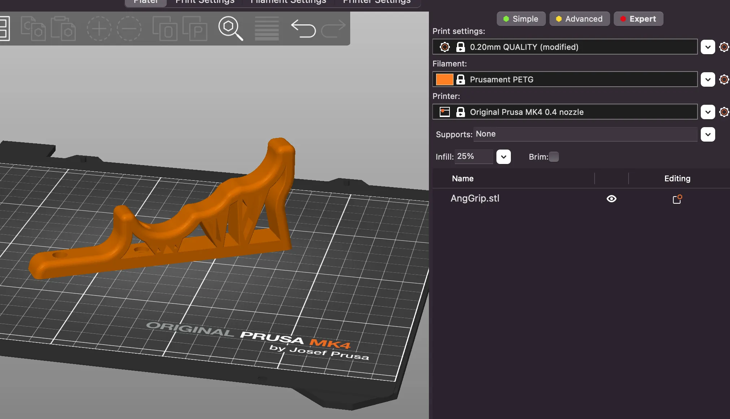Image resolution: width=730 pixels, height=419 pixels.
Task: Click the Paste toolbar icon
Action: tap(63, 28)
